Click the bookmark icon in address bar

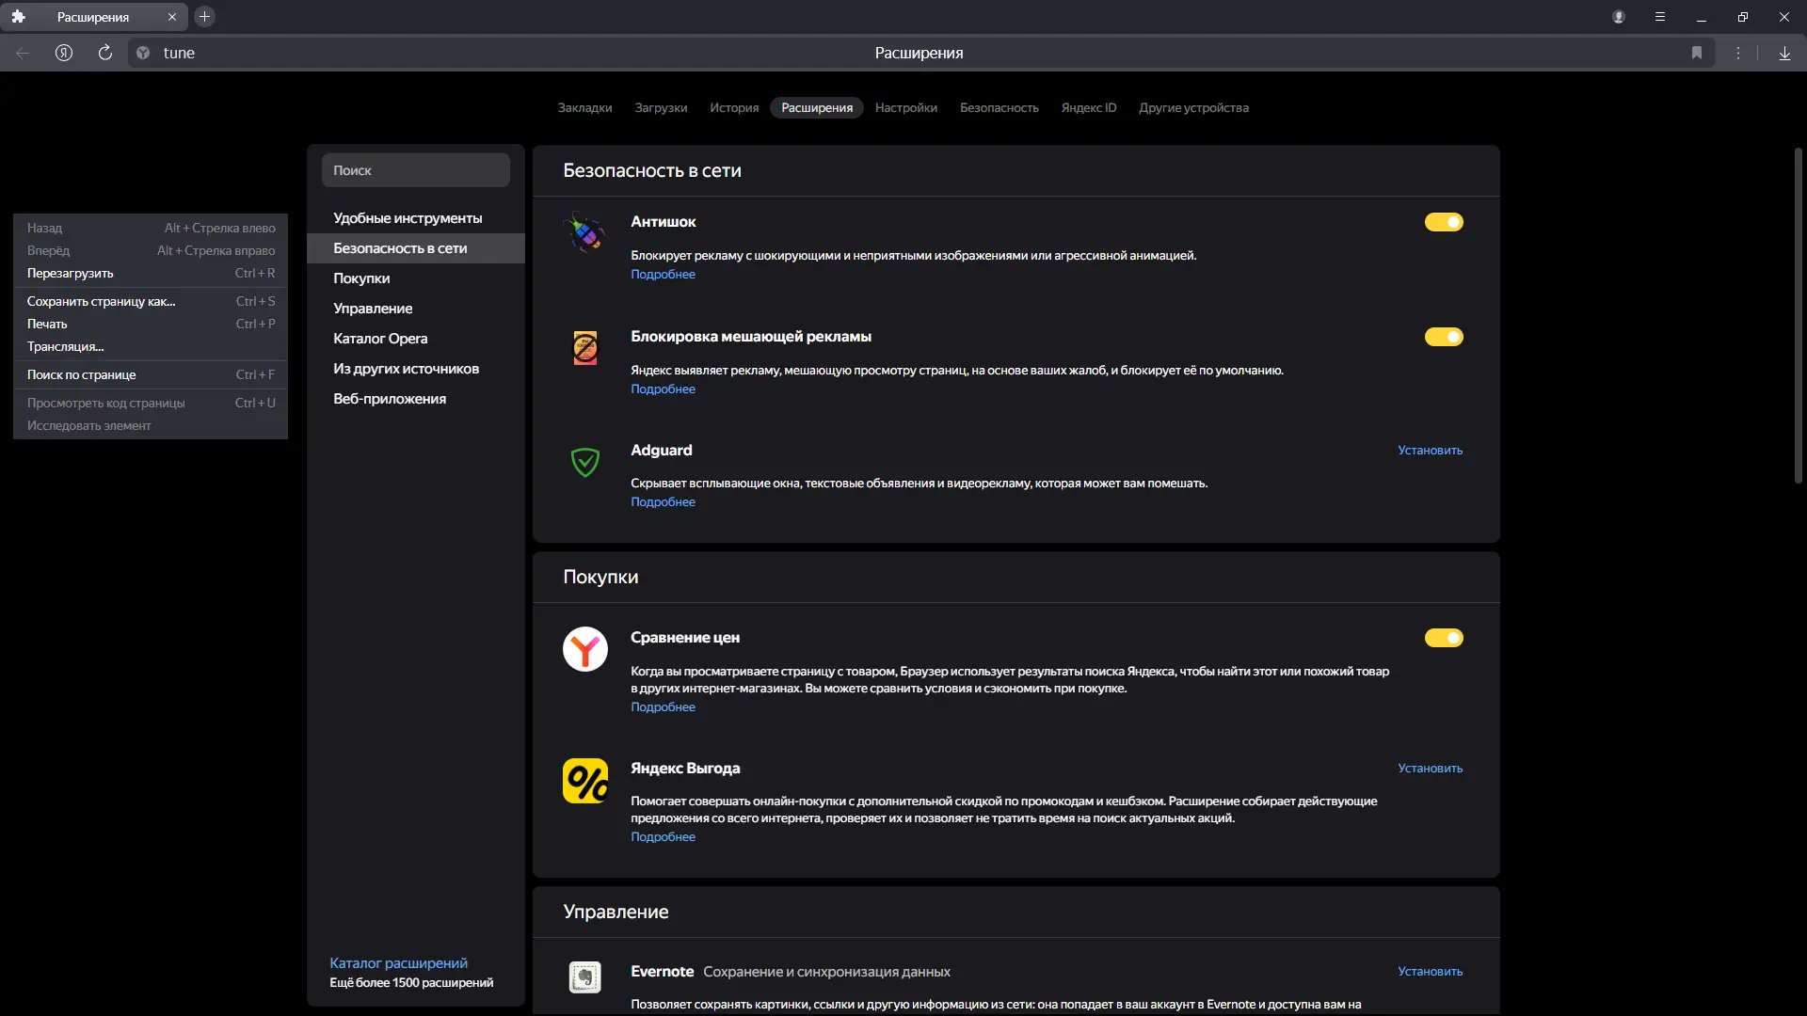click(x=1697, y=53)
